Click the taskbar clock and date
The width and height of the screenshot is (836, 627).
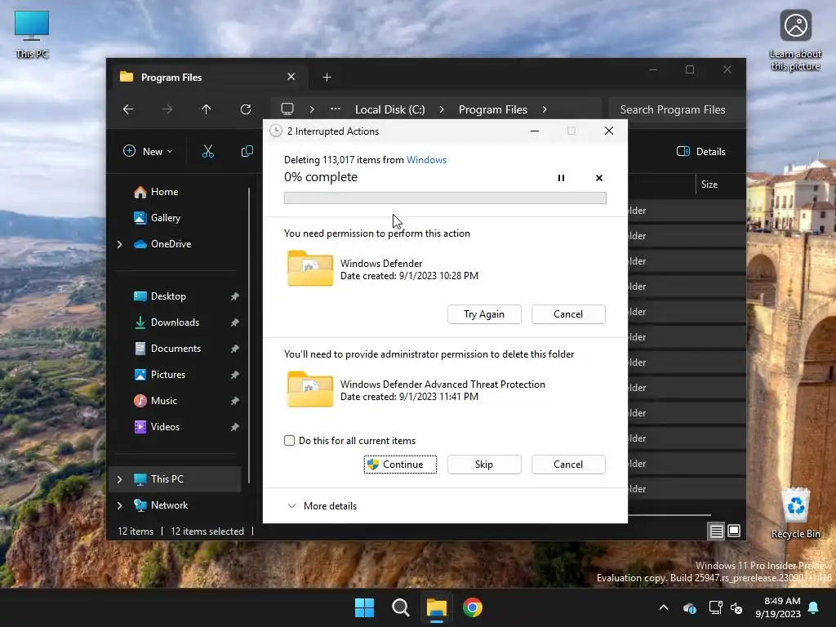click(778, 607)
